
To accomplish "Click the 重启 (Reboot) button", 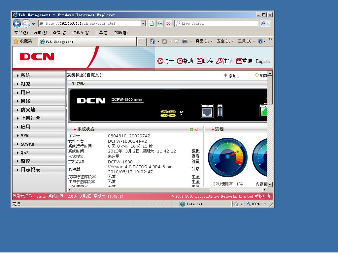I will [244, 61].
